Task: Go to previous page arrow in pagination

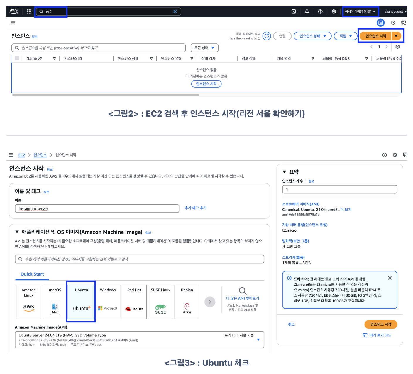Action: 372,47
